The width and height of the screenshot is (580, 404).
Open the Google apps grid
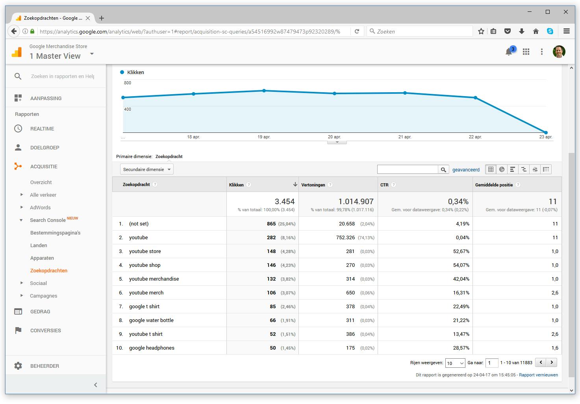(x=526, y=52)
